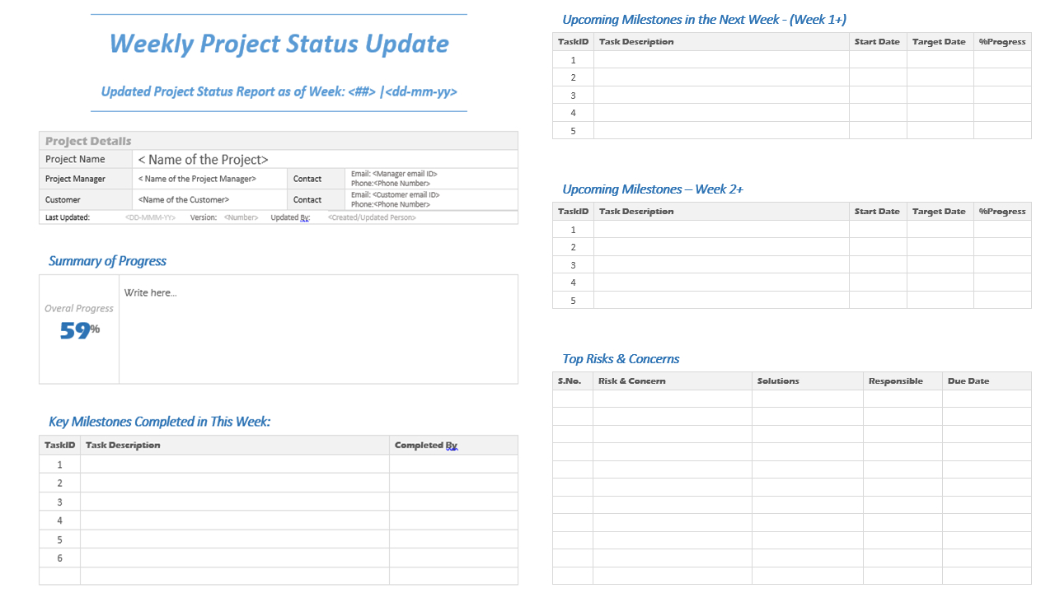Click the "Summary of Progress" heading
Screen dimensions: 1055x593
click(x=107, y=260)
